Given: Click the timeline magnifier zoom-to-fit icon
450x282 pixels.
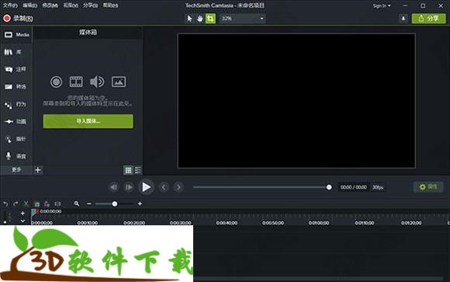Looking at the screenshot, I should point(77,204).
